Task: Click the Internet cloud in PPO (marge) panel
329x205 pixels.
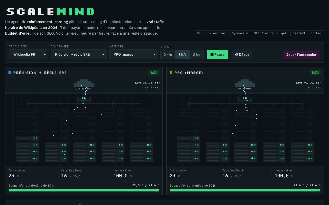Action: (245, 83)
